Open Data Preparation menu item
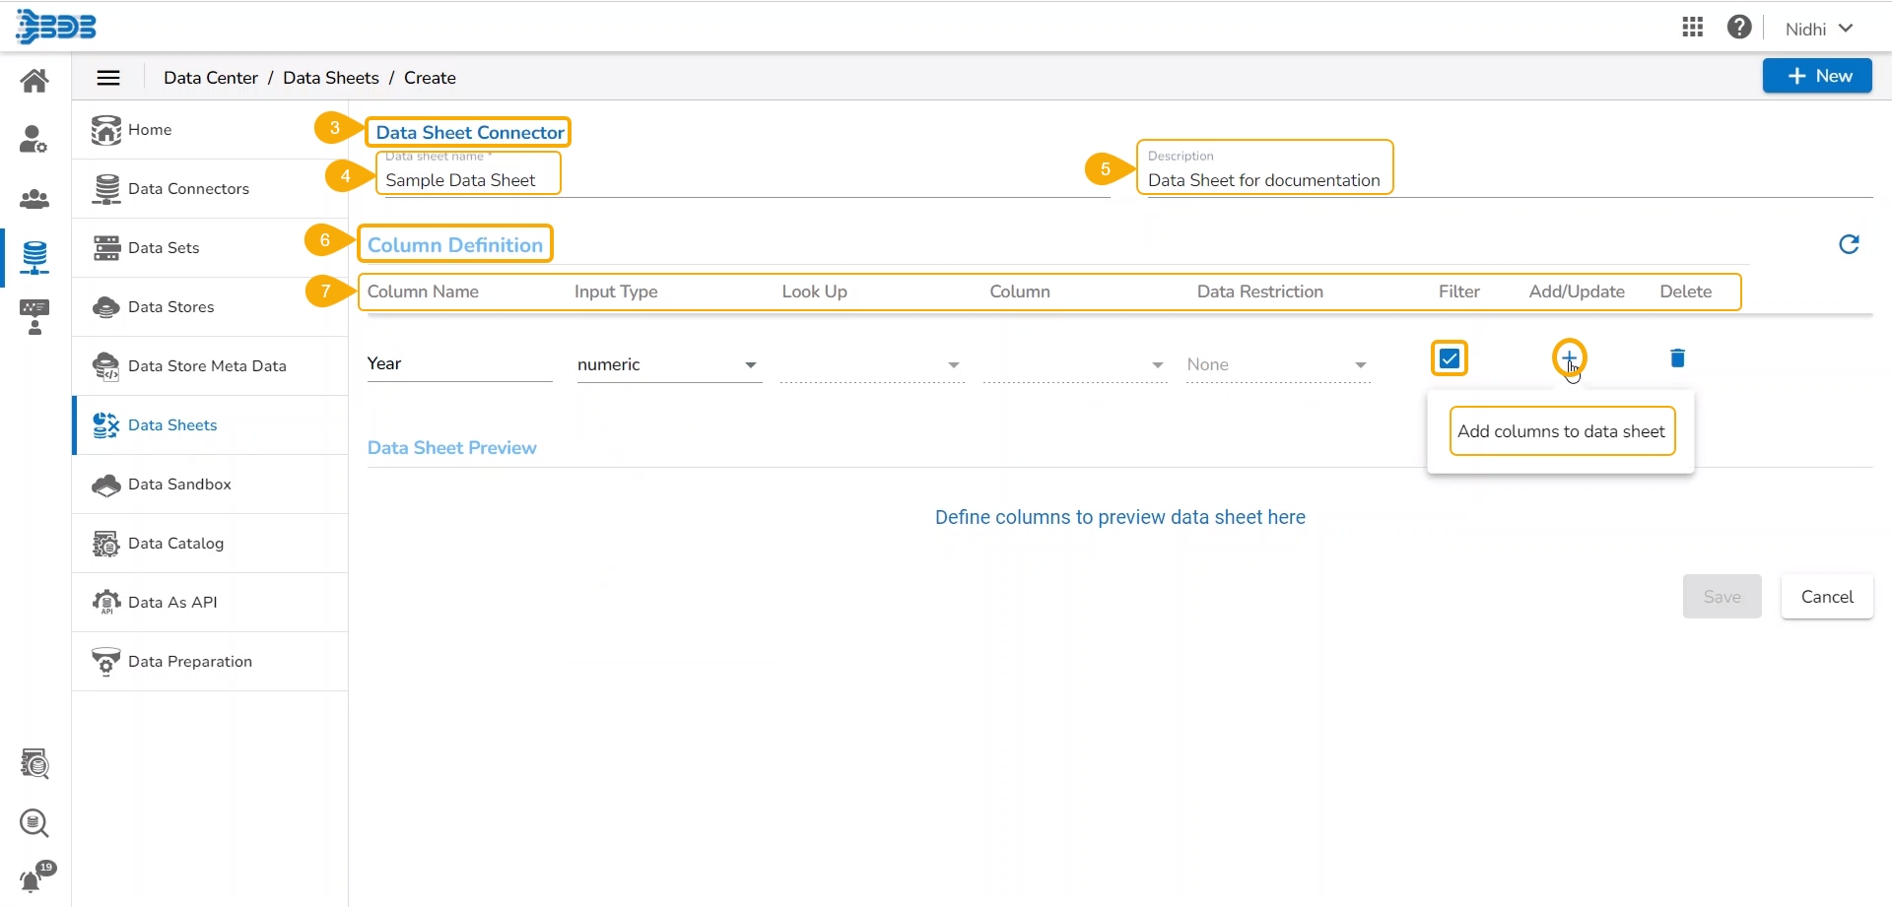Screen dimensions: 1892x907 189,662
